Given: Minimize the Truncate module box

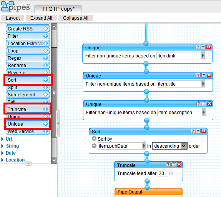Looking at the screenshot, I should point(174,165).
